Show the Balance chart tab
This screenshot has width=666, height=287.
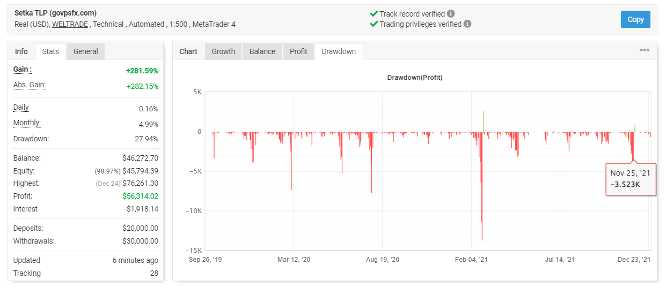(262, 51)
